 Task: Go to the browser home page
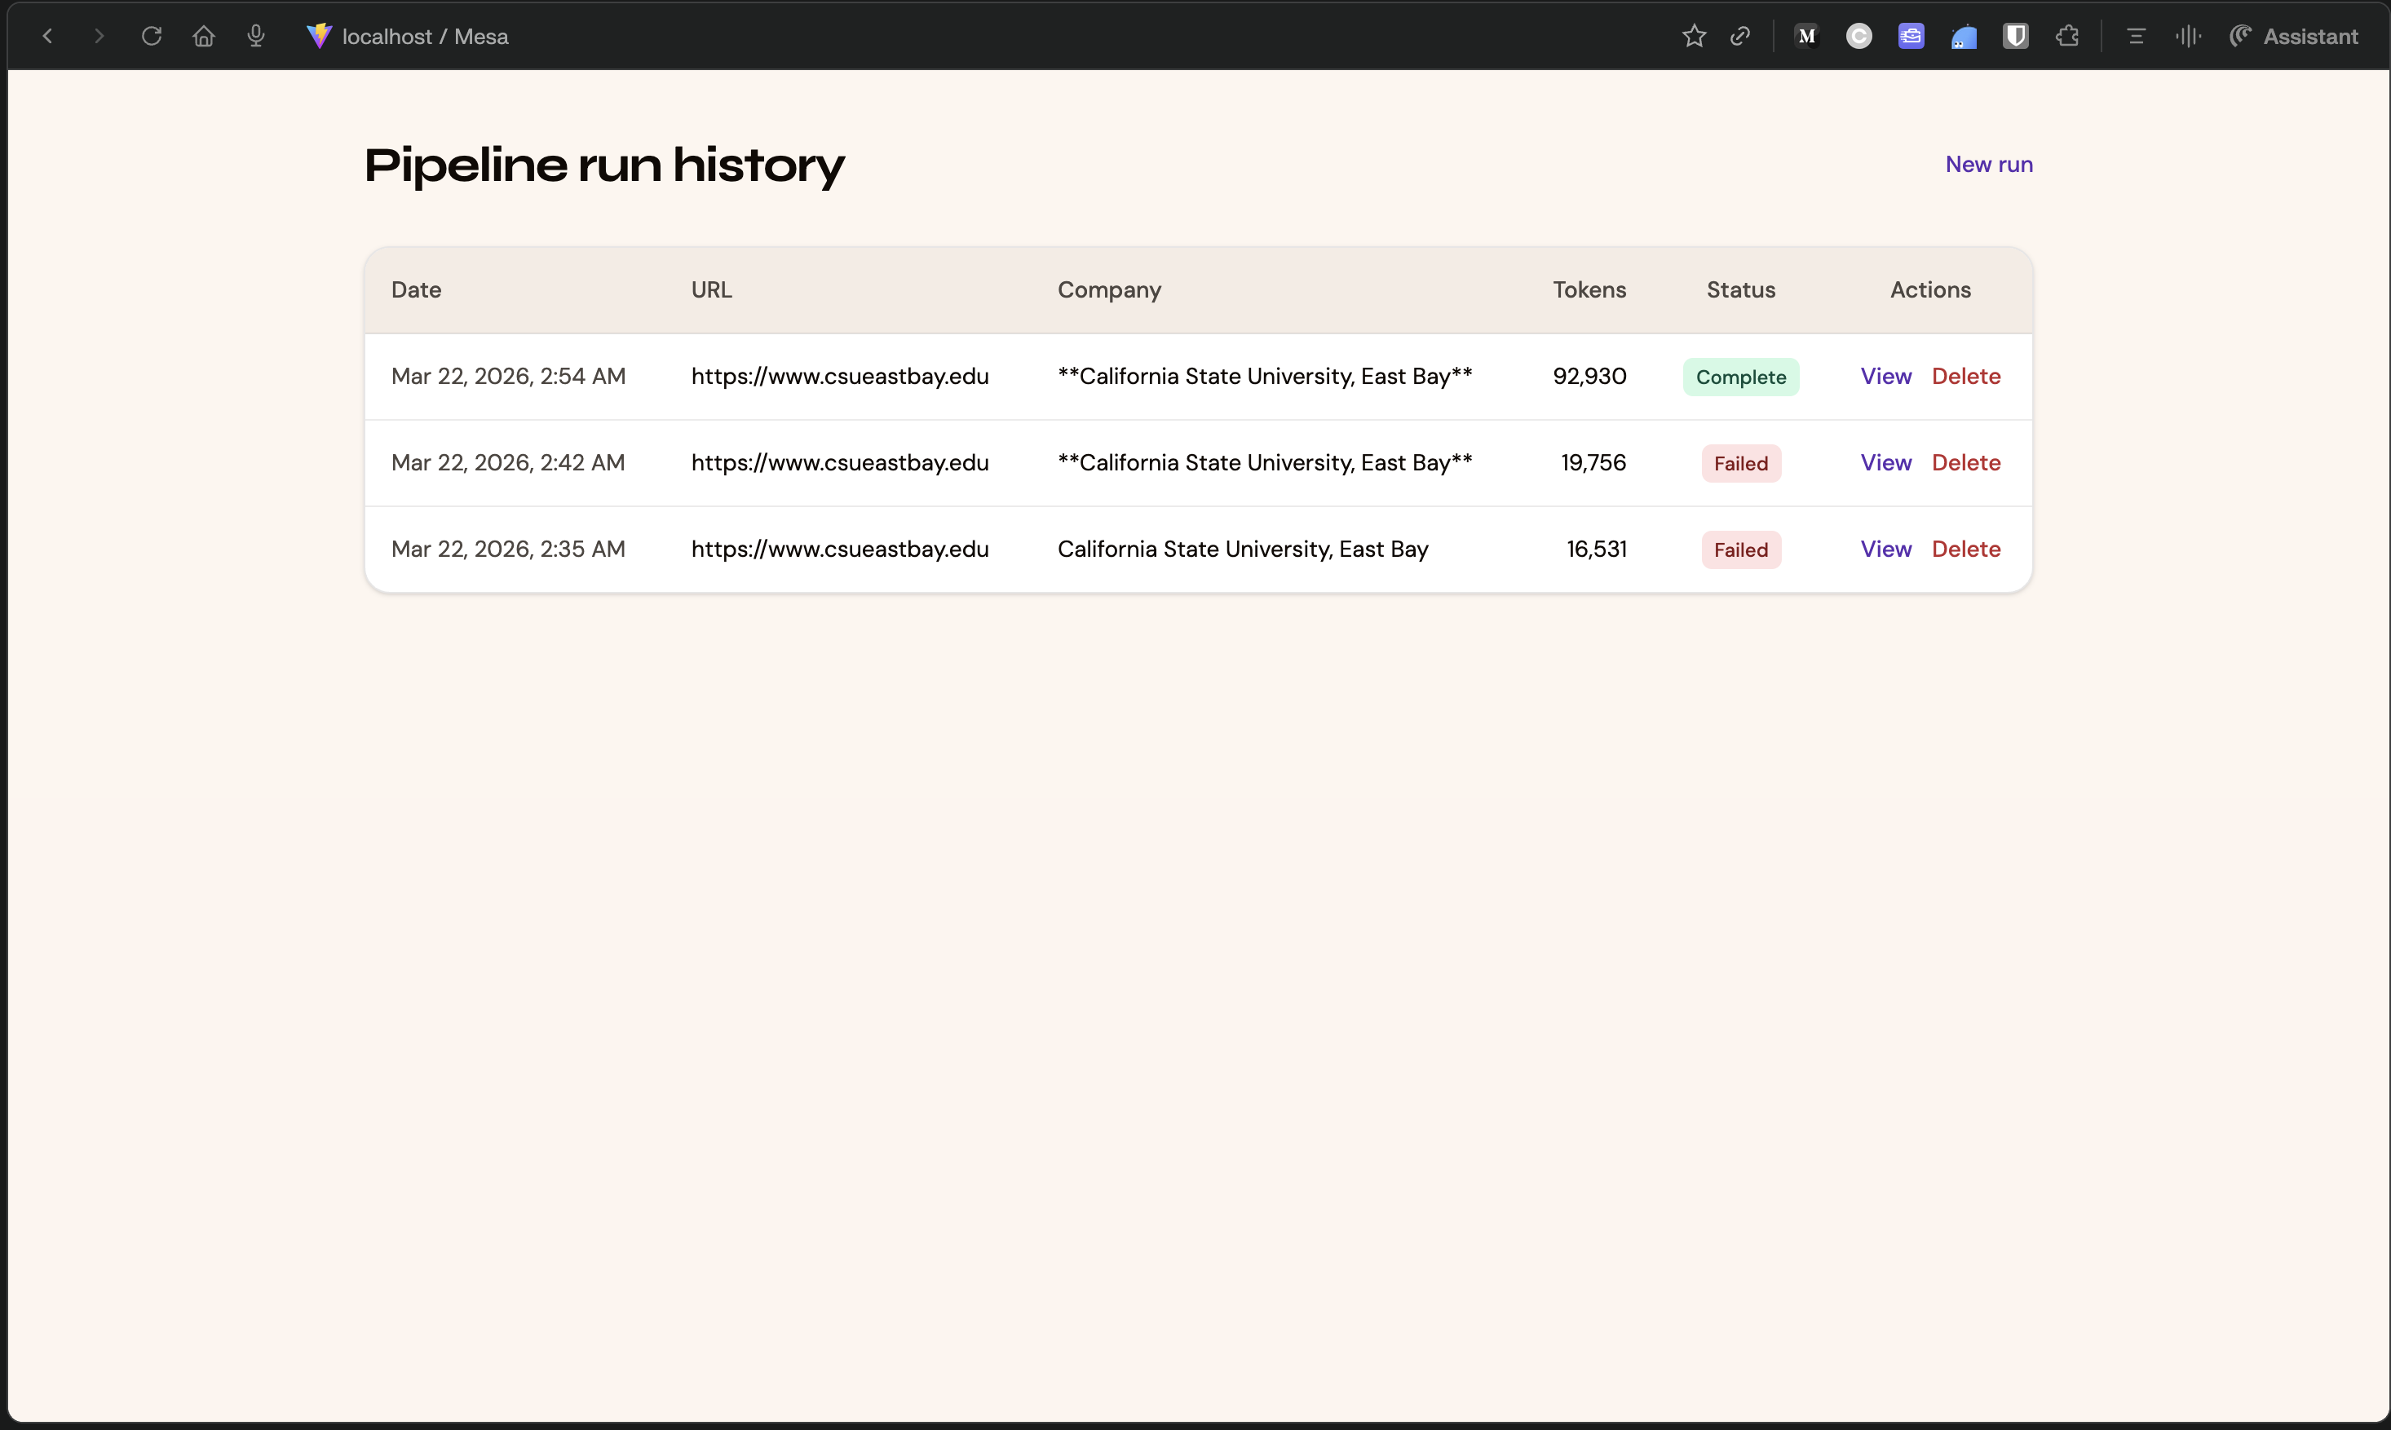tap(203, 37)
